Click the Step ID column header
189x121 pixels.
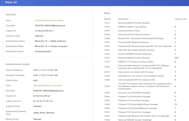107,19
